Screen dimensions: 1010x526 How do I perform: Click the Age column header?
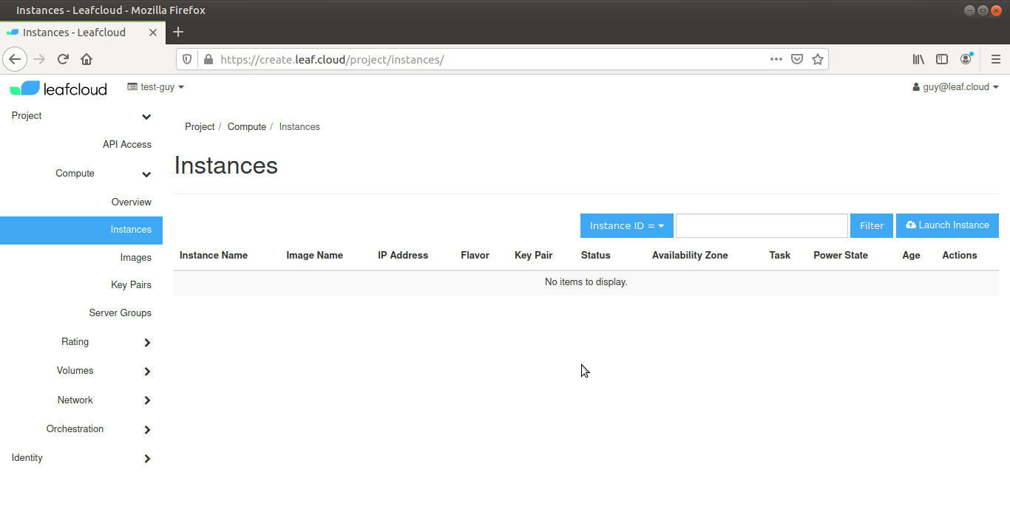click(x=911, y=256)
